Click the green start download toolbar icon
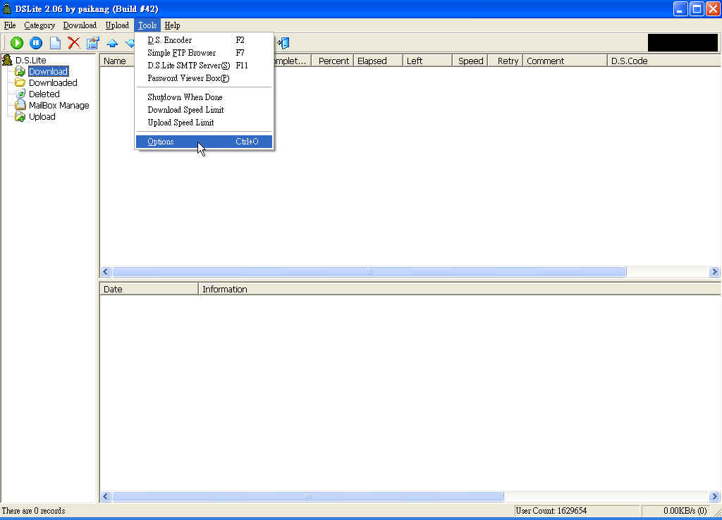The width and height of the screenshot is (722, 520). tap(17, 43)
